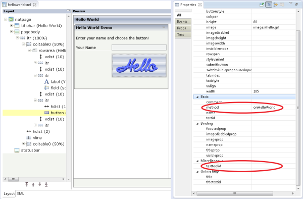
Task: Collapse the pagebody tree node
Action: tap(12, 31)
